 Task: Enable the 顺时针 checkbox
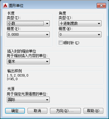pyautogui.click(x=60, y=43)
